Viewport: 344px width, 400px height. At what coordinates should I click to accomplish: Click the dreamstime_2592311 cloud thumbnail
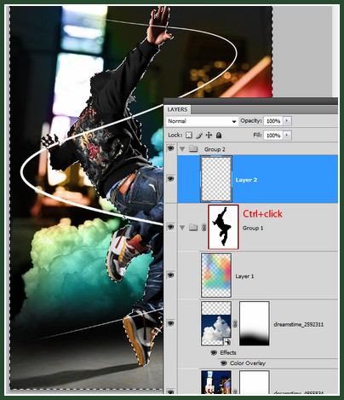pos(216,323)
